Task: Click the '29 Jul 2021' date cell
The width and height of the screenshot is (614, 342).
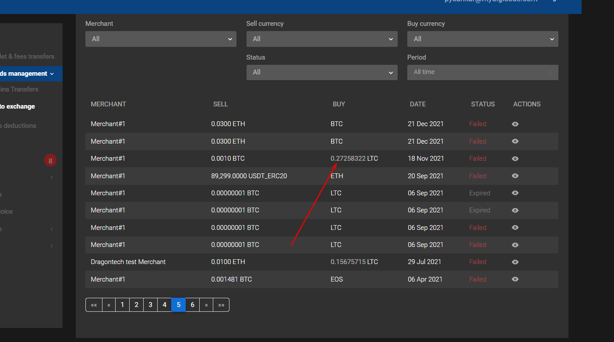Action: click(424, 262)
